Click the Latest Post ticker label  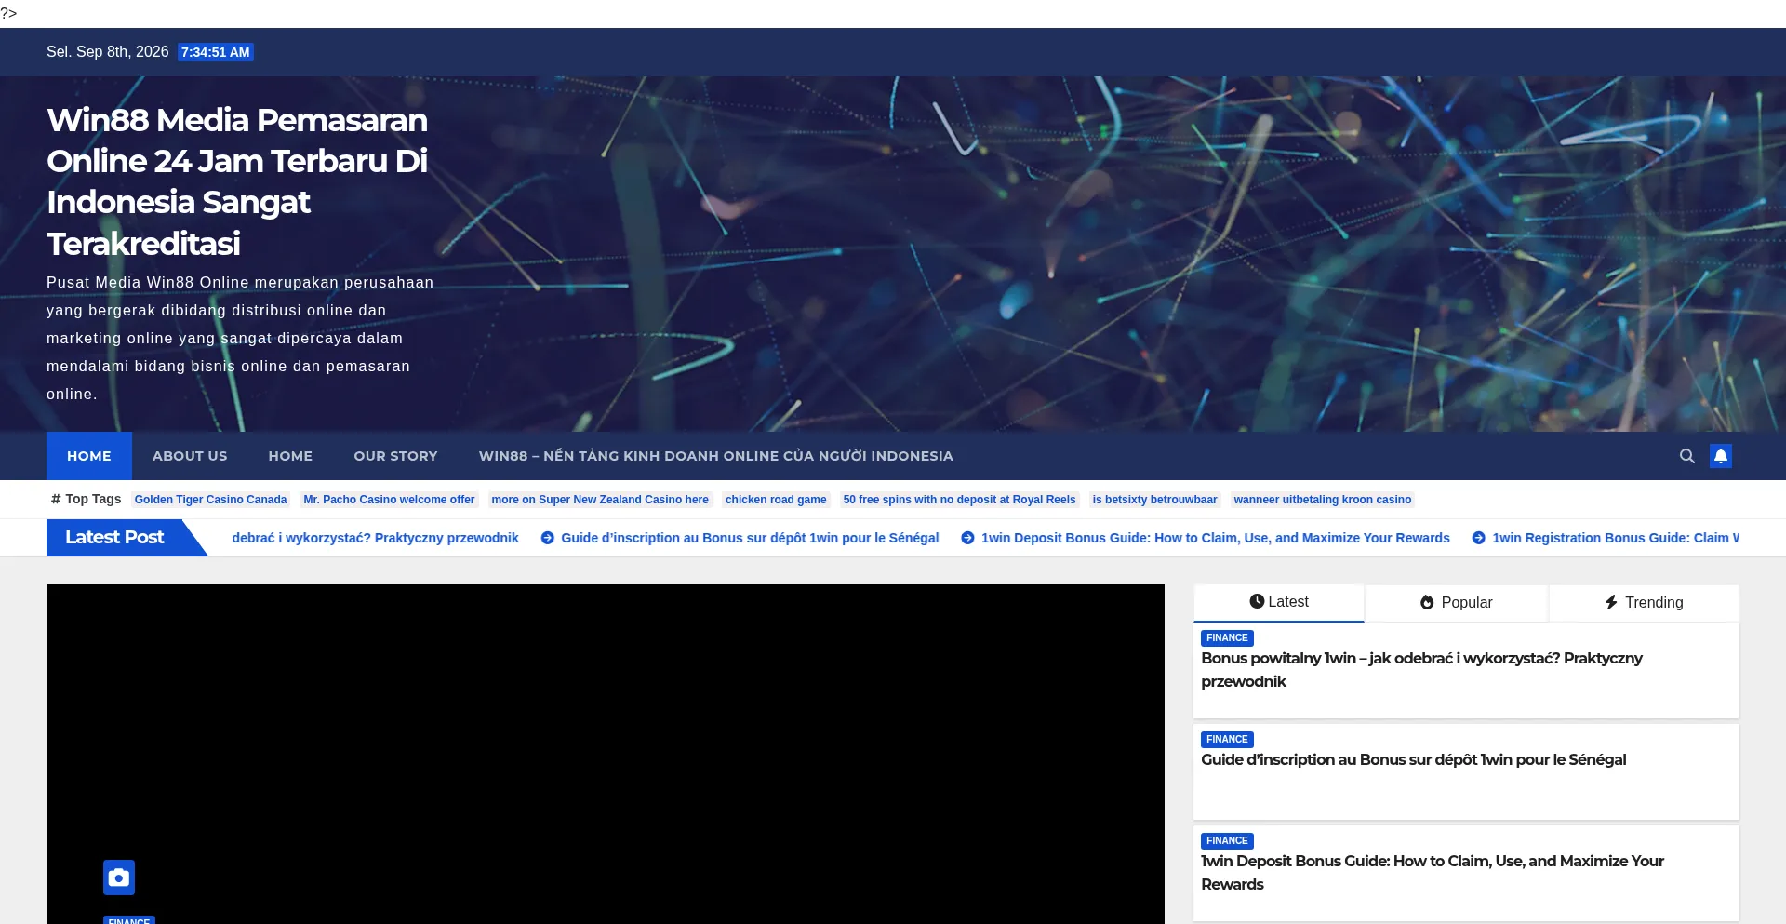coord(114,538)
